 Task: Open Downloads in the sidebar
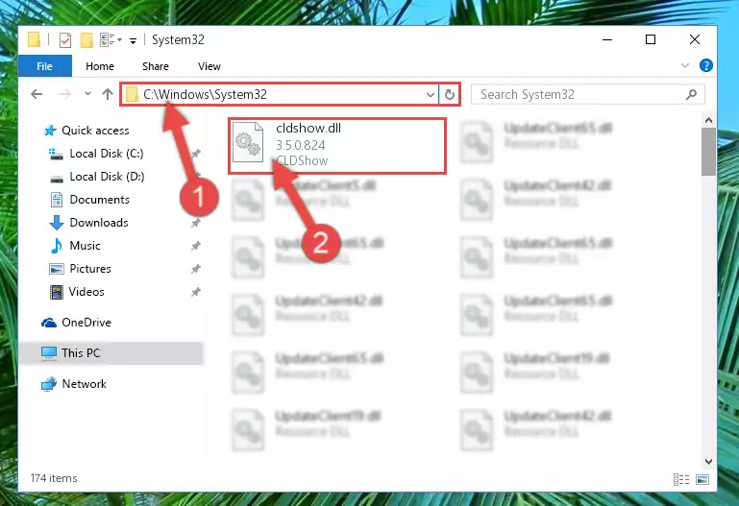[99, 223]
